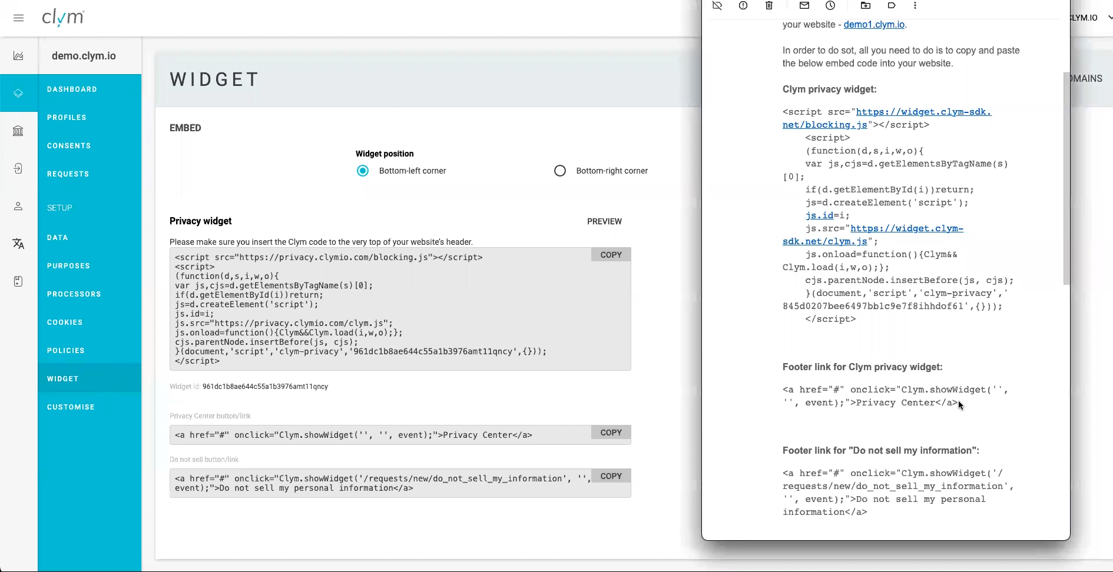
Task: Click the Clym logo
Action: (x=63, y=18)
